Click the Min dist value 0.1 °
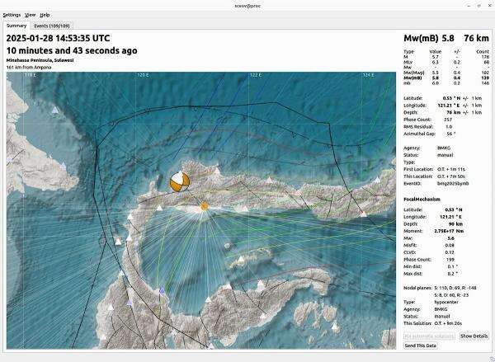495x362 pixels. [452, 266]
